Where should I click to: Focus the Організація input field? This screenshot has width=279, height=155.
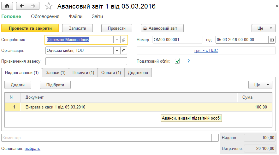pos(79,51)
